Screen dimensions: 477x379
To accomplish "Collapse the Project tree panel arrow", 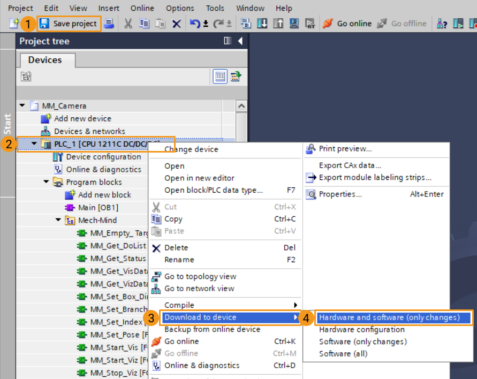I will pyautogui.click(x=240, y=41).
